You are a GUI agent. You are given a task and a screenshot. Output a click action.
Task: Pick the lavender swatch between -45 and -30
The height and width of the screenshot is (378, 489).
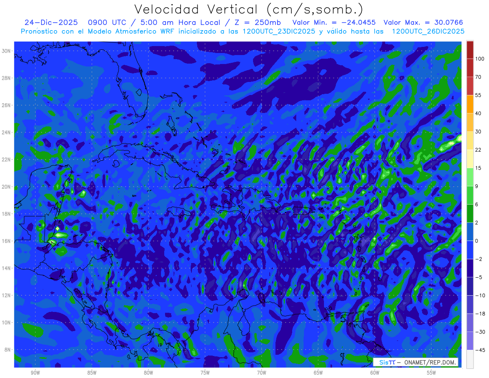click(x=470, y=341)
